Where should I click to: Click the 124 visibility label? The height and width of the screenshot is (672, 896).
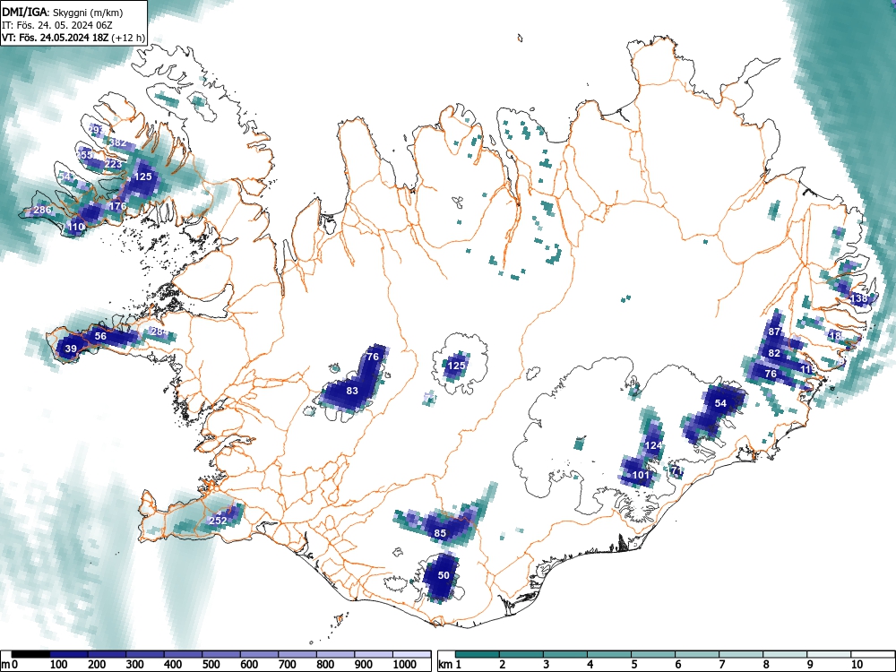click(653, 445)
